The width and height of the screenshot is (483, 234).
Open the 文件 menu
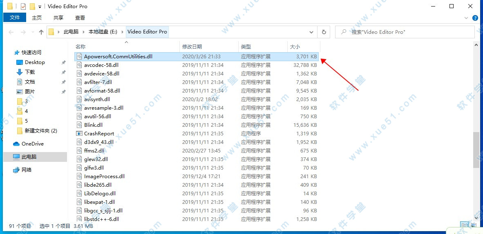click(15, 18)
